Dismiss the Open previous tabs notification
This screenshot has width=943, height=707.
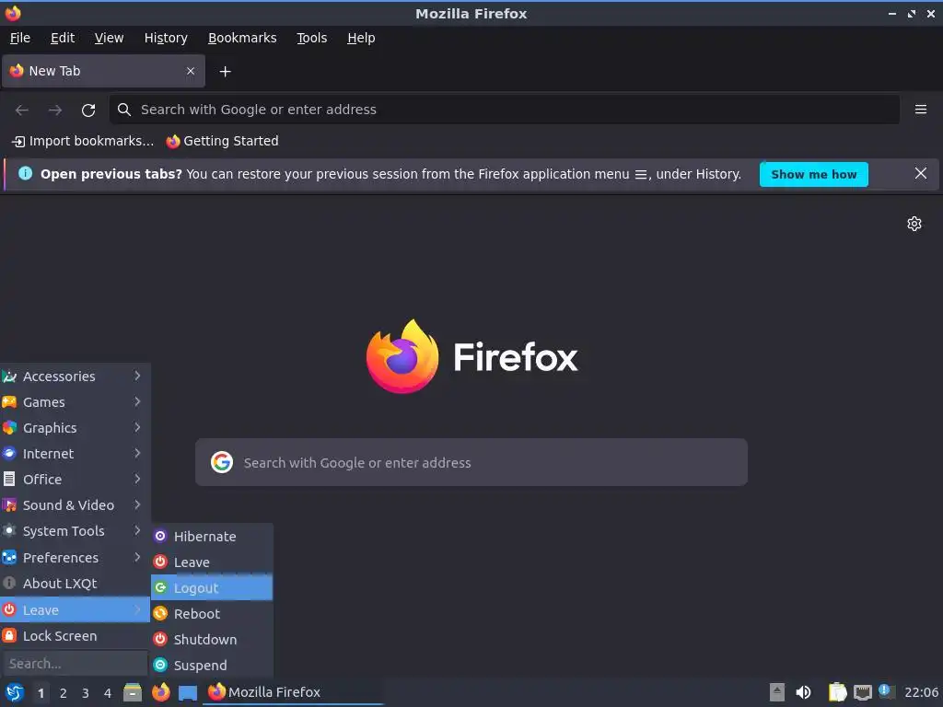(x=921, y=174)
